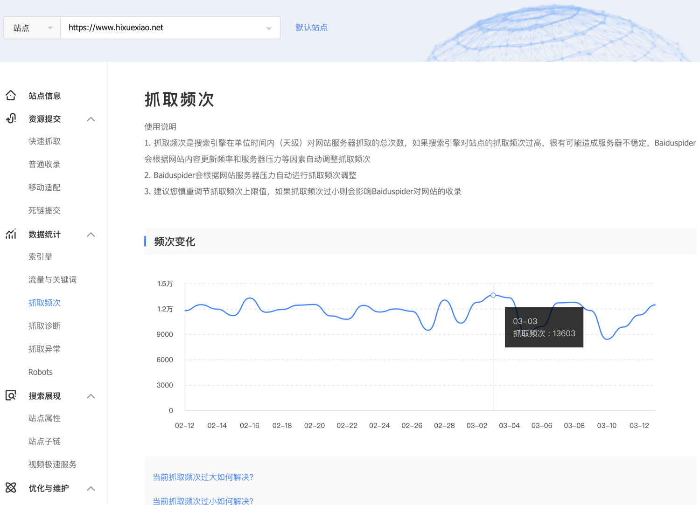Collapse the 搜索展现 section chevron
700x505 pixels.
(x=91, y=396)
